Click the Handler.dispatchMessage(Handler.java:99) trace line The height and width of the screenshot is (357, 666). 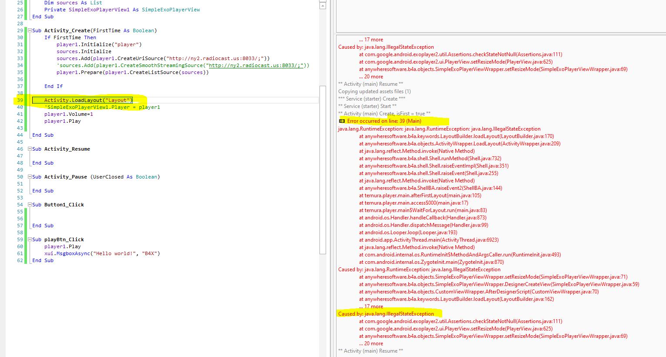[x=424, y=225]
